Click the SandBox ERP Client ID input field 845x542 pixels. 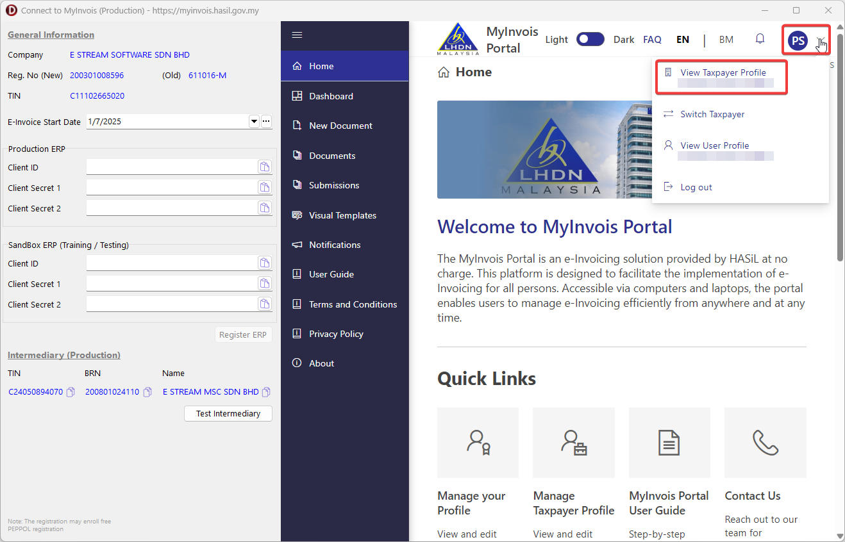(171, 263)
